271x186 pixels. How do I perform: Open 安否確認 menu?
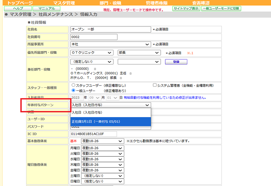[201, 3]
